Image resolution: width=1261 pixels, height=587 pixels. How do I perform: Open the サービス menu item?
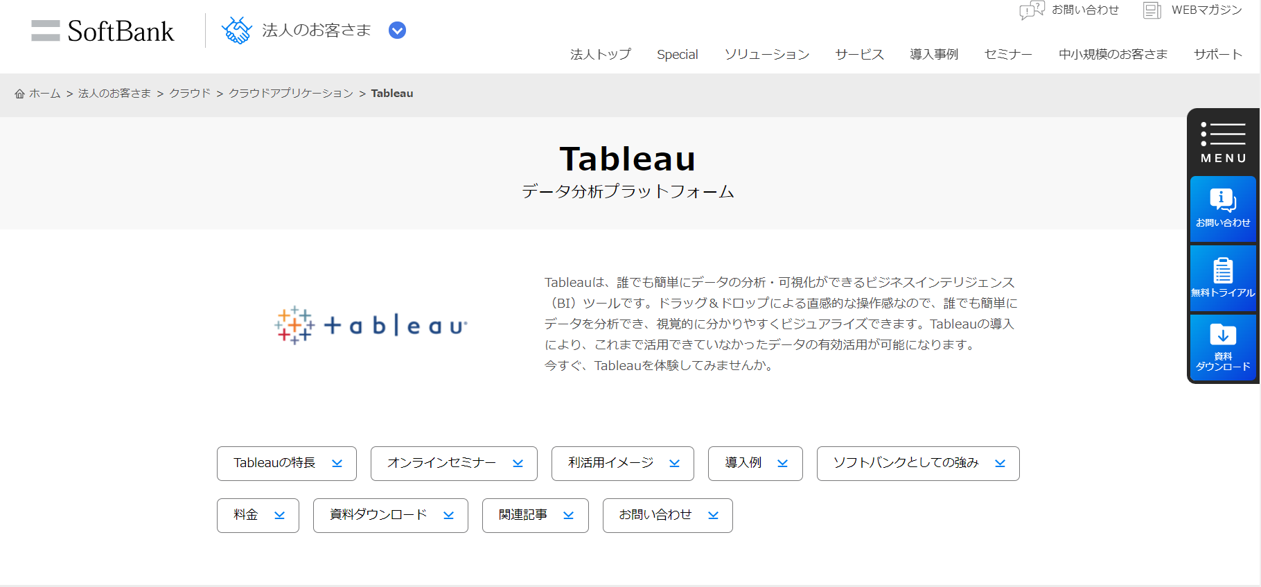click(860, 54)
